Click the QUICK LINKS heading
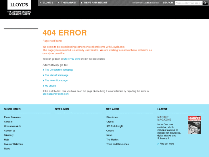The width and height of the screenshot is (209, 157). coord(12,109)
